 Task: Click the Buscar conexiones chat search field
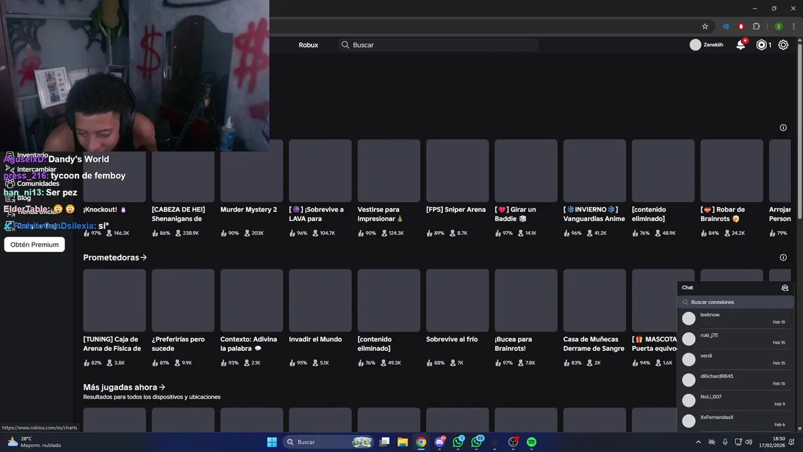[x=735, y=302]
